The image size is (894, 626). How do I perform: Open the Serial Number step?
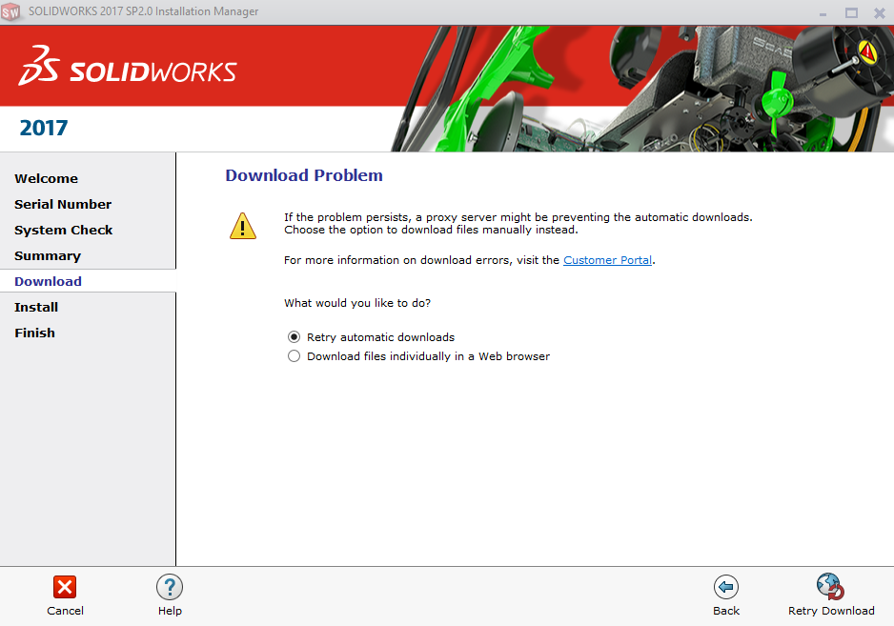tap(63, 204)
